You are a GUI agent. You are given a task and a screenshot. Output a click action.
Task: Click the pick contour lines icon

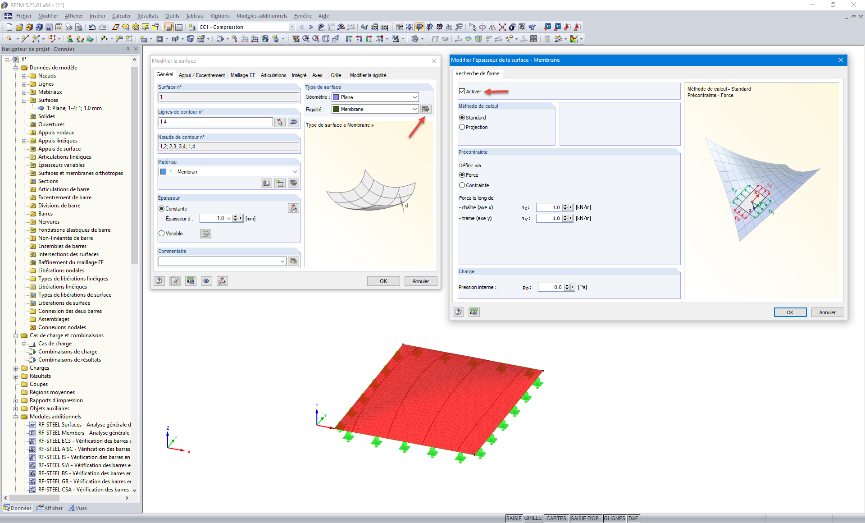click(x=280, y=122)
